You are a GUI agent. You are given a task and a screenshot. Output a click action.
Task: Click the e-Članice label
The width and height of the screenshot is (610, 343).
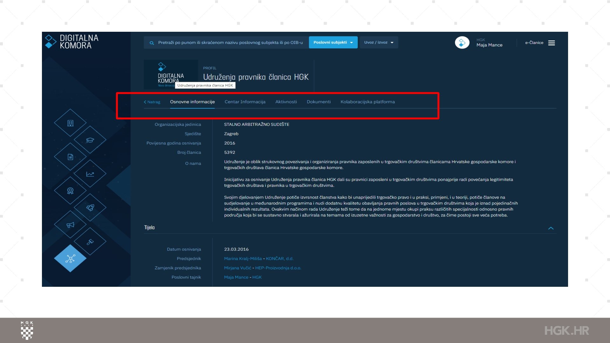click(534, 43)
